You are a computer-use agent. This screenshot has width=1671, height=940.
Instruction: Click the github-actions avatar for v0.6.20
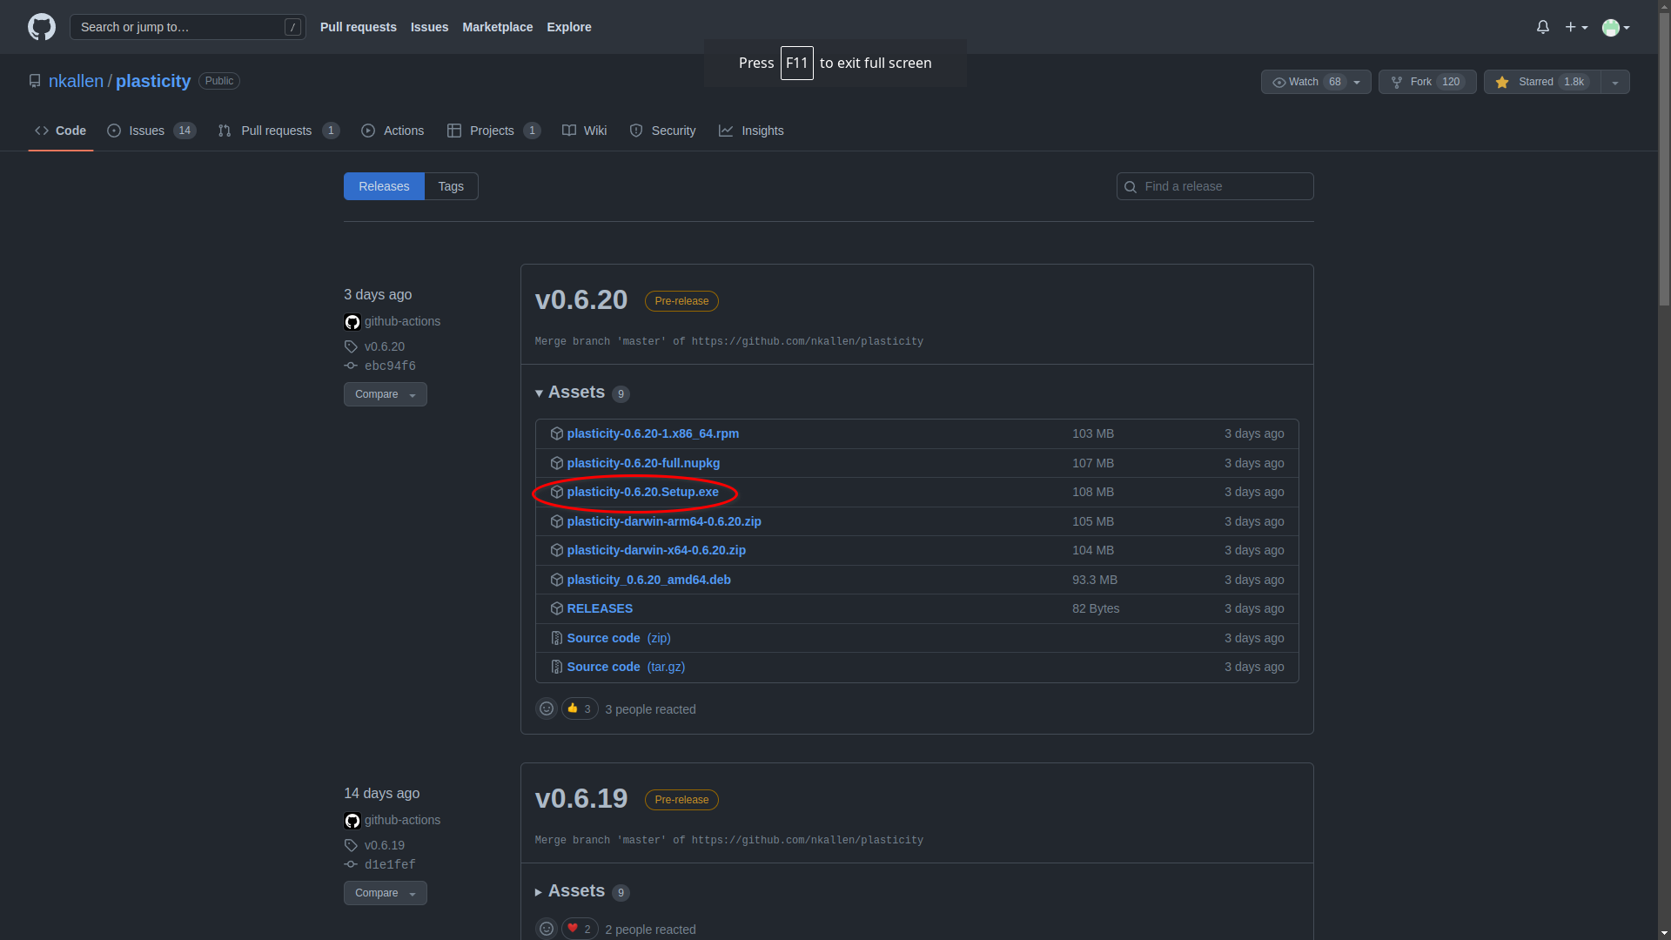pyautogui.click(x=352, y=322)
